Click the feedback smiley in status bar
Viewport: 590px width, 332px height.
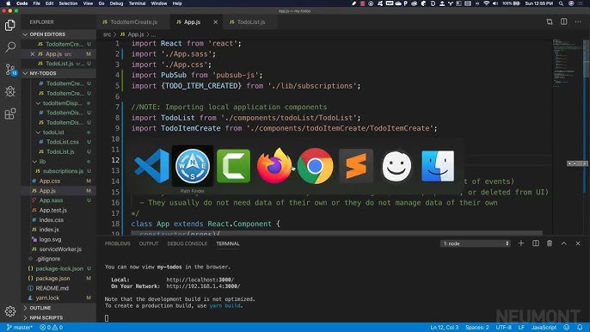[567, 328]
